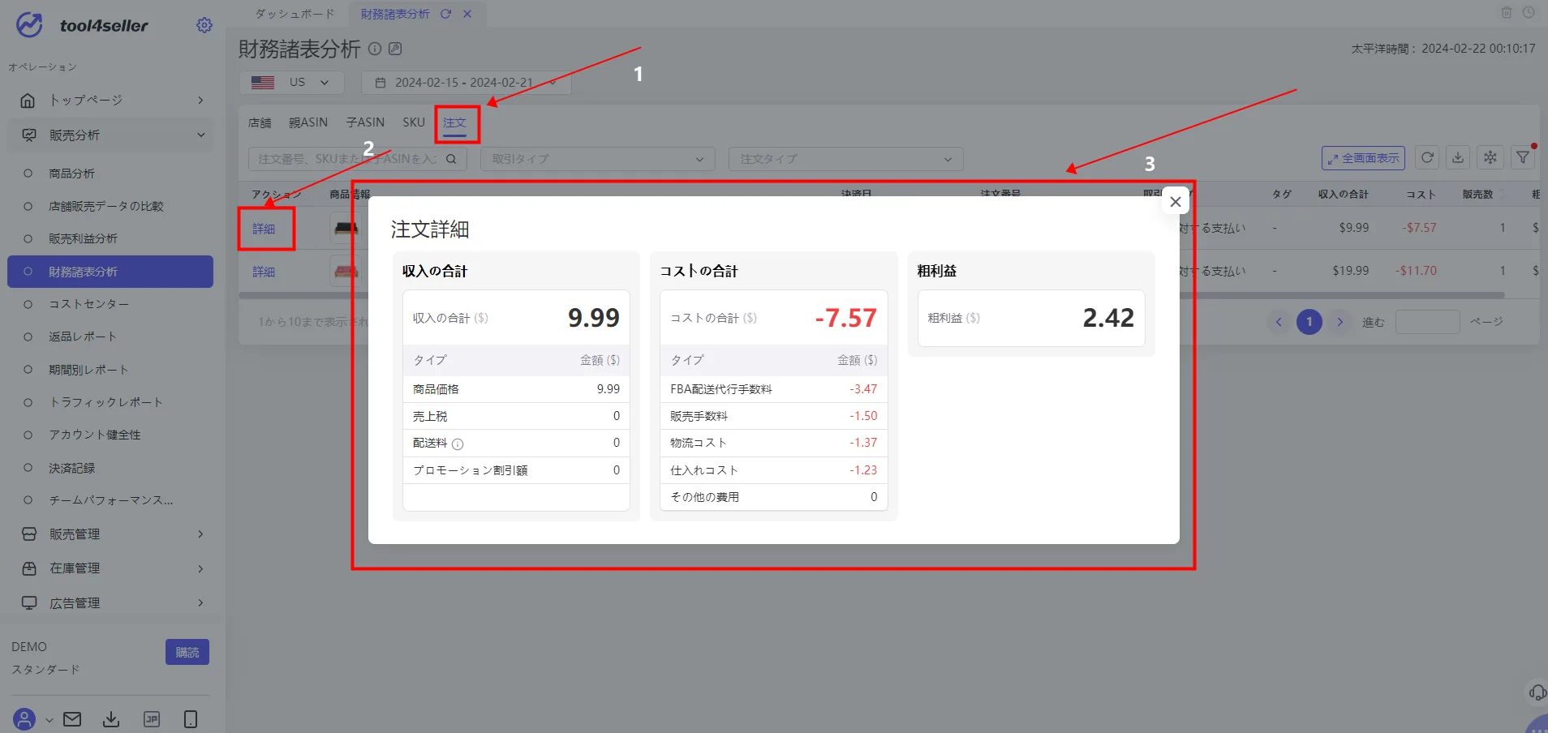Switch language with the JP icon
This screenshot has height=733, width=1548.
point(152,719)
